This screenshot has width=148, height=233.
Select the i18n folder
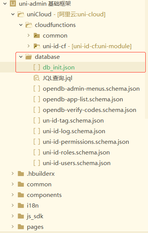point(33,206)
